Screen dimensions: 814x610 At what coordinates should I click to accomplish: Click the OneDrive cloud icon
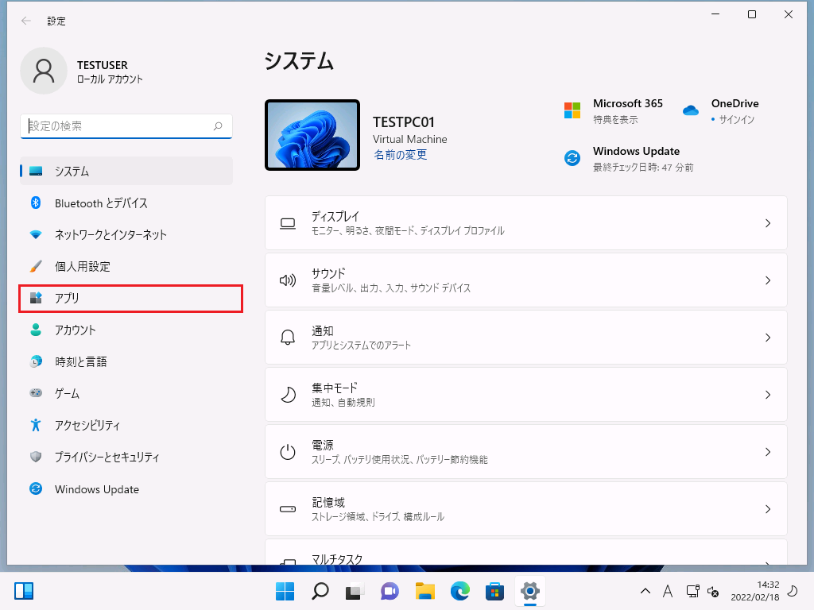pos(690,111)
